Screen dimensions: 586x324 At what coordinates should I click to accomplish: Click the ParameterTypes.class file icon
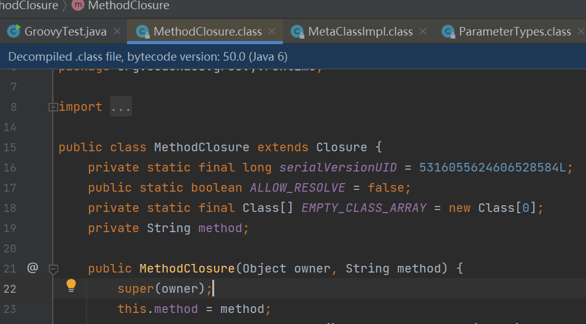[x=448, y=31]
